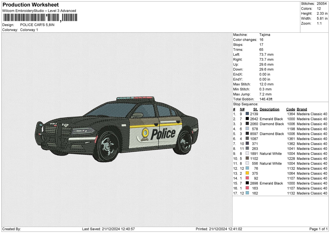The width and height of the screenshot is (330, 233).
Task: Click the "St." column header
Action: (256, 109)
